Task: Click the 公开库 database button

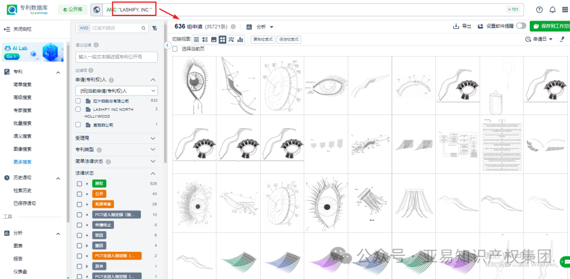Action: tap(73, 10)
